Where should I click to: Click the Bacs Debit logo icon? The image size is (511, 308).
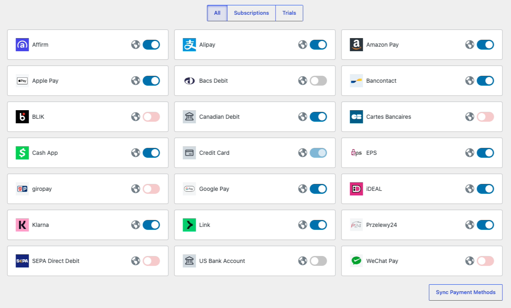(x=189, y=81)
